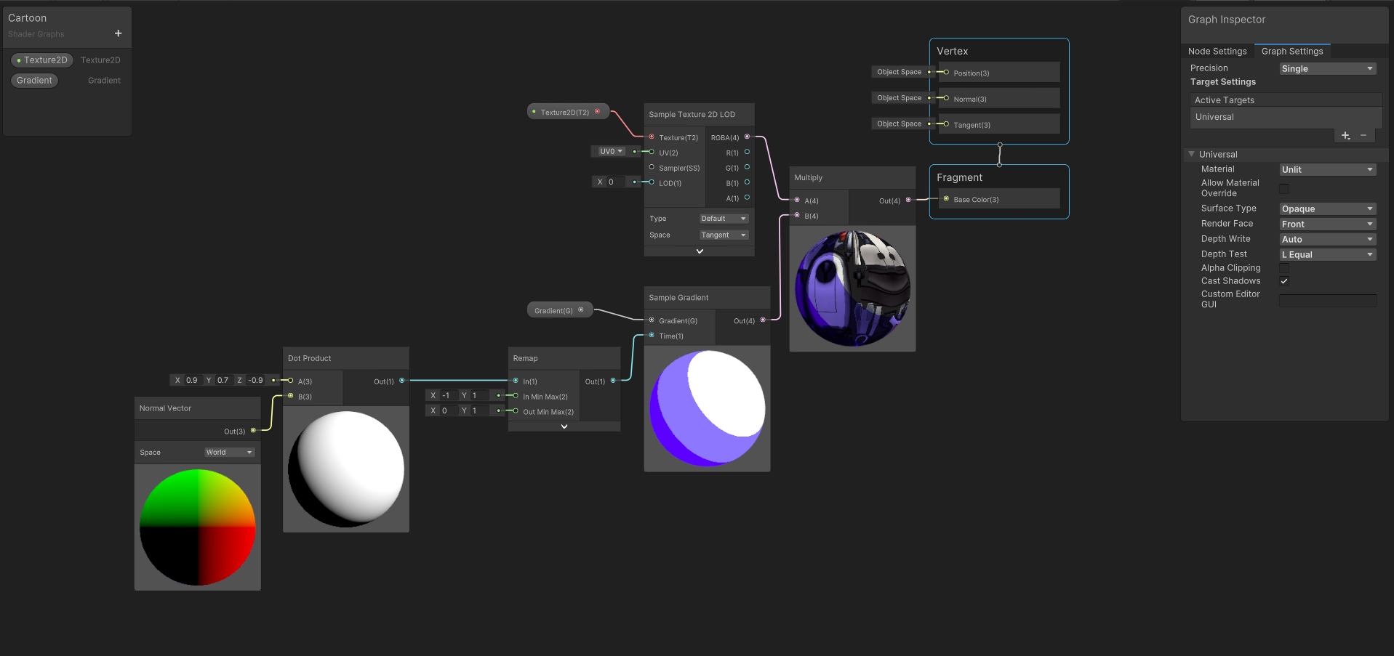The height and width of the screenshot is (656, 1394).
Task: Select the Texture2D property in the Cartoon blackboard
Action: [x=41, y=60]
